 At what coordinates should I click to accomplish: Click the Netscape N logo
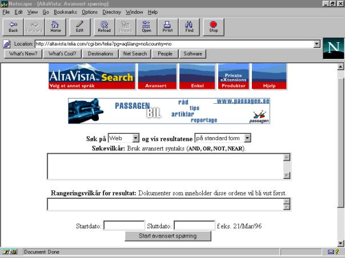pos(334,48)
